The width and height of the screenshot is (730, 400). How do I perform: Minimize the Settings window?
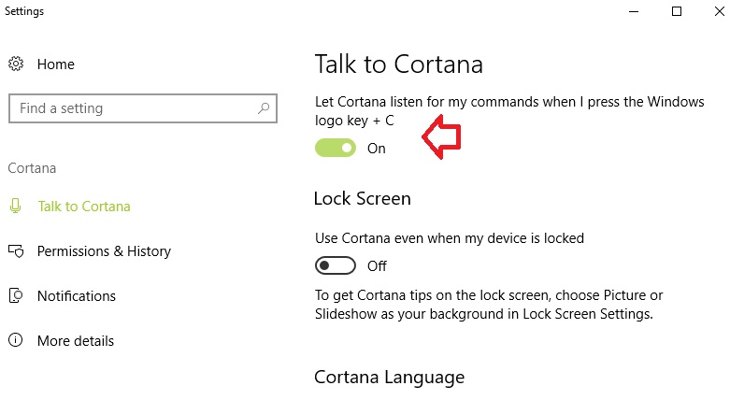point(634,11)
